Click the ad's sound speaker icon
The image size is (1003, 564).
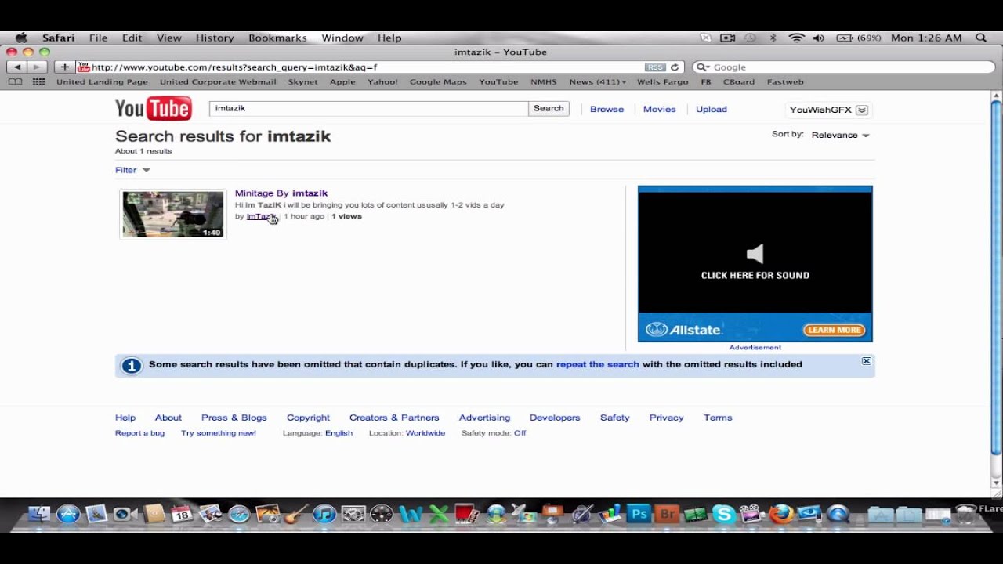(755, 254)
